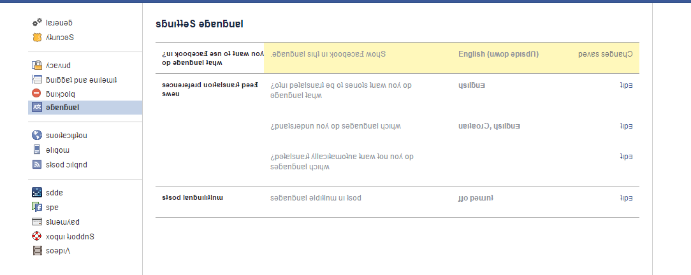Edit news feed translation language
Viewport: 691px width, 275px height.
point(626,85)
